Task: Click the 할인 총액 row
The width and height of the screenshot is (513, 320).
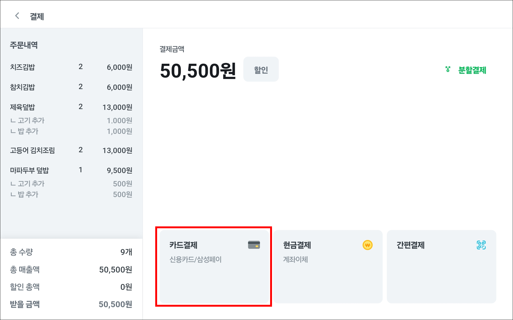Action: pyautogui.click(x=71, y=287)
